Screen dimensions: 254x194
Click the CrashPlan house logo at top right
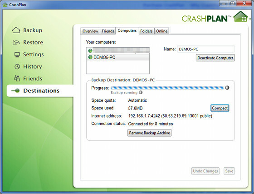(241, 16)
